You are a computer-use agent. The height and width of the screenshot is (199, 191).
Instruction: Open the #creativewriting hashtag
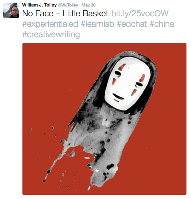51,35
